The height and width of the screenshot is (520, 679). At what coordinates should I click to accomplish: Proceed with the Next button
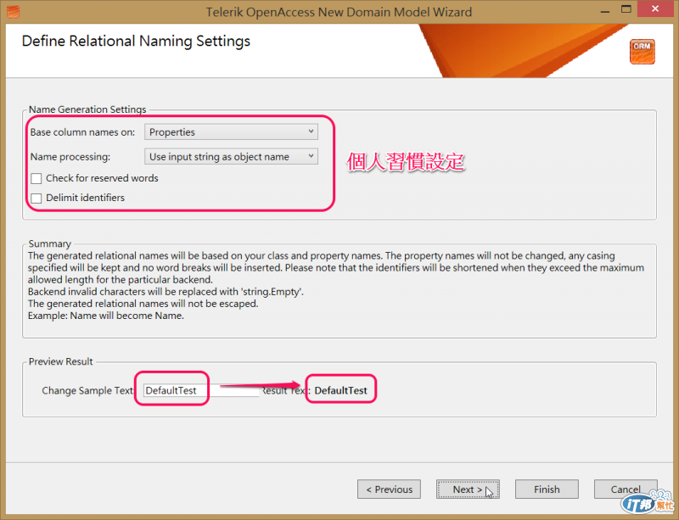pos(468,489)
